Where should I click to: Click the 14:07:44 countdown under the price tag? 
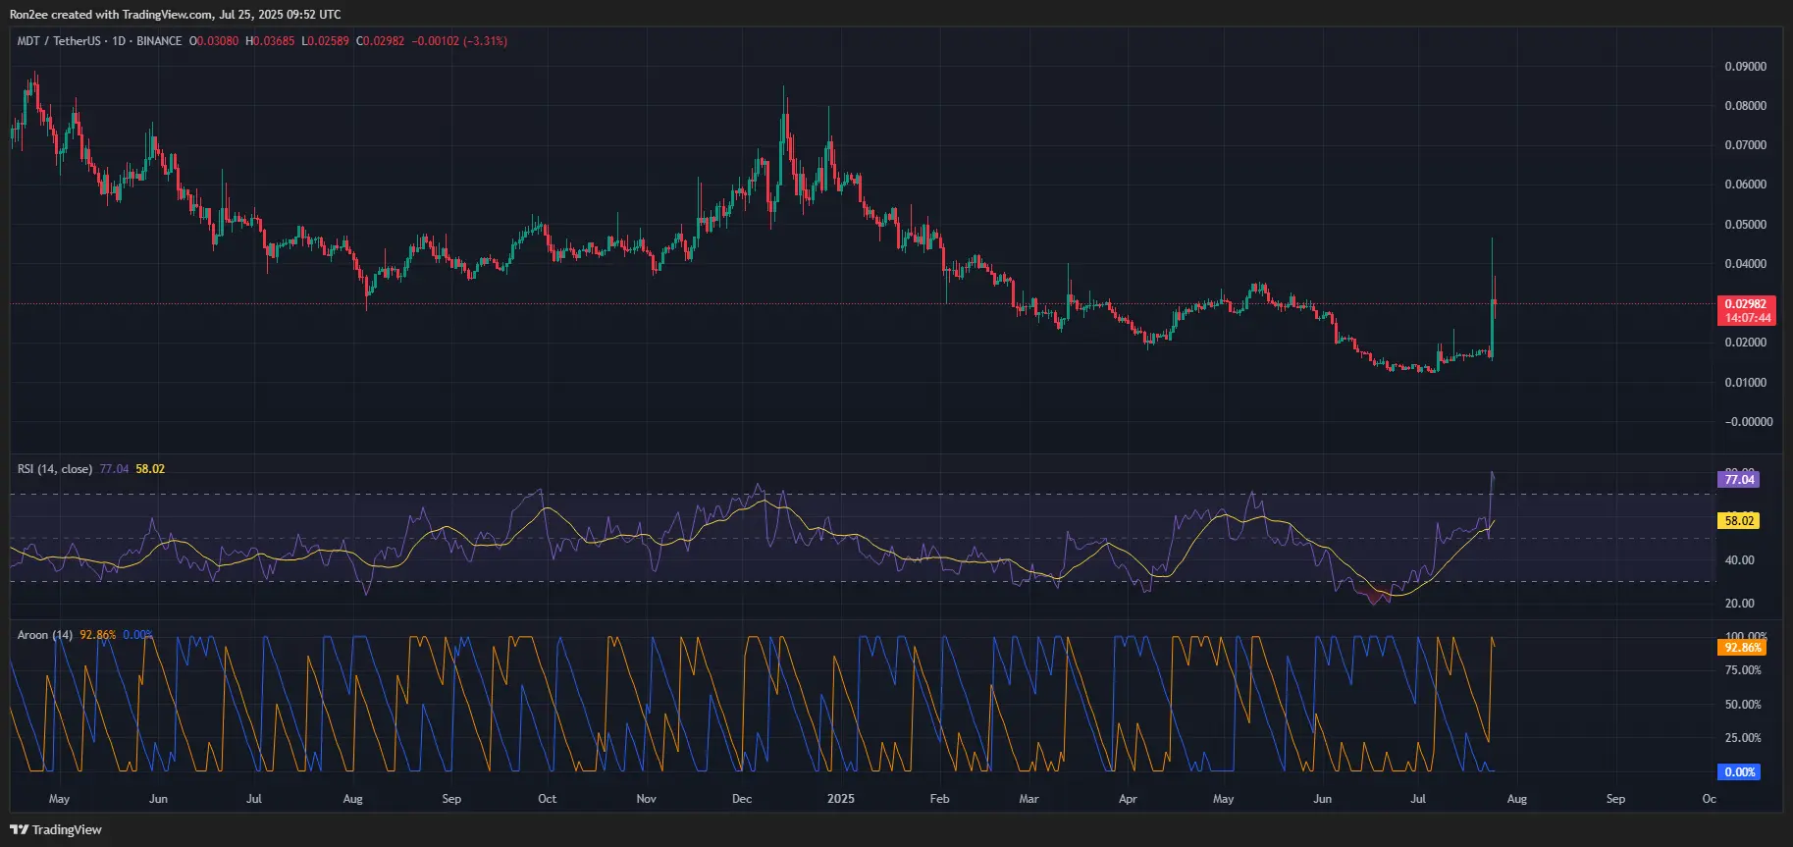pos(1748,318)
